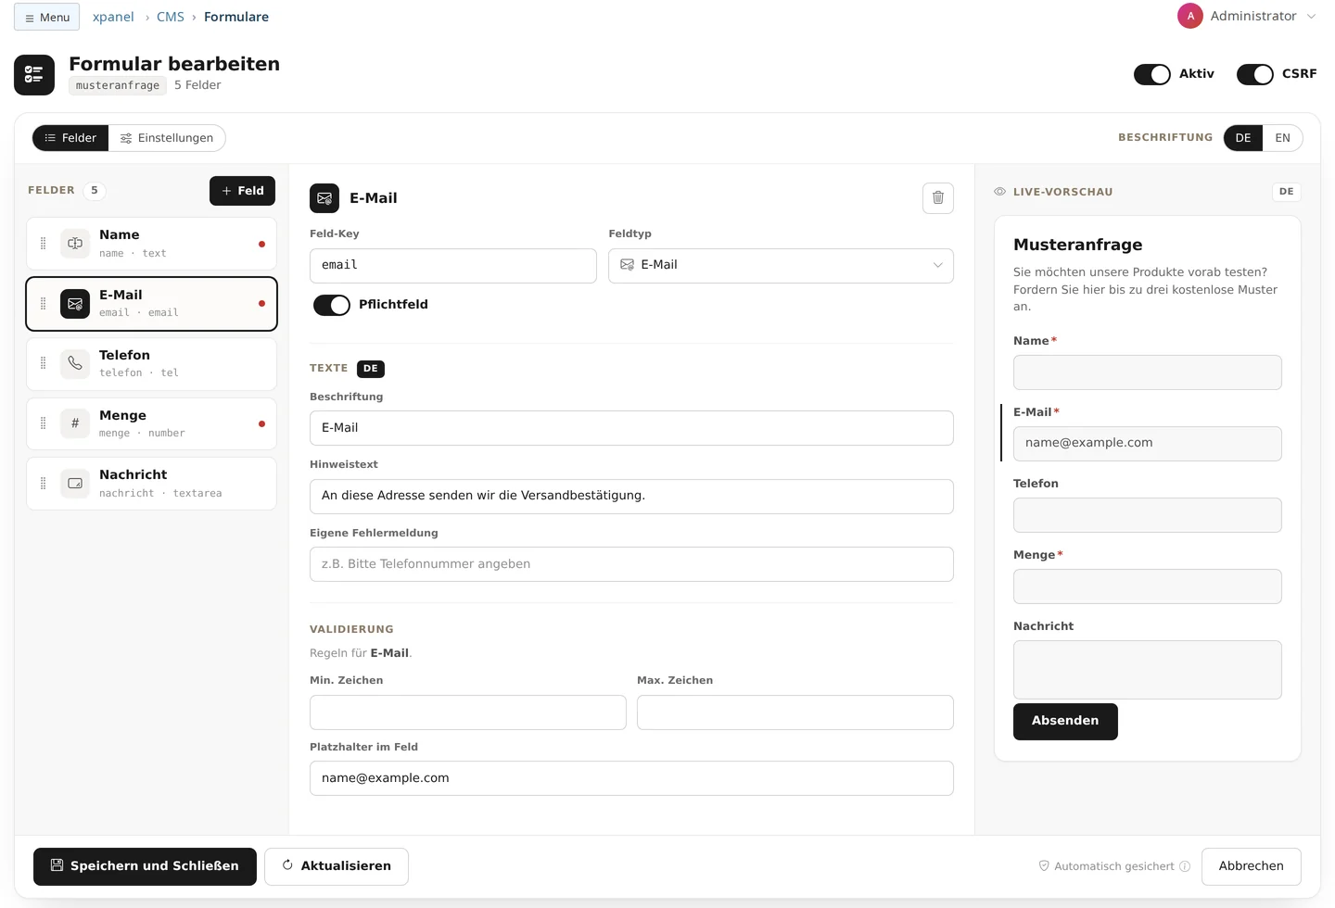Click the Beschriftung input field
Screen dimensions: 1335x908
(631, 428)
